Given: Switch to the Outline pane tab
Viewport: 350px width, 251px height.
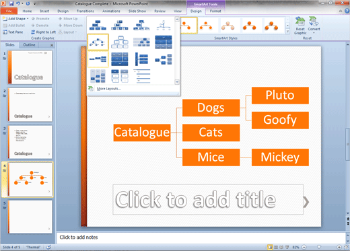Looking at the screenshot, I should 29,45.
